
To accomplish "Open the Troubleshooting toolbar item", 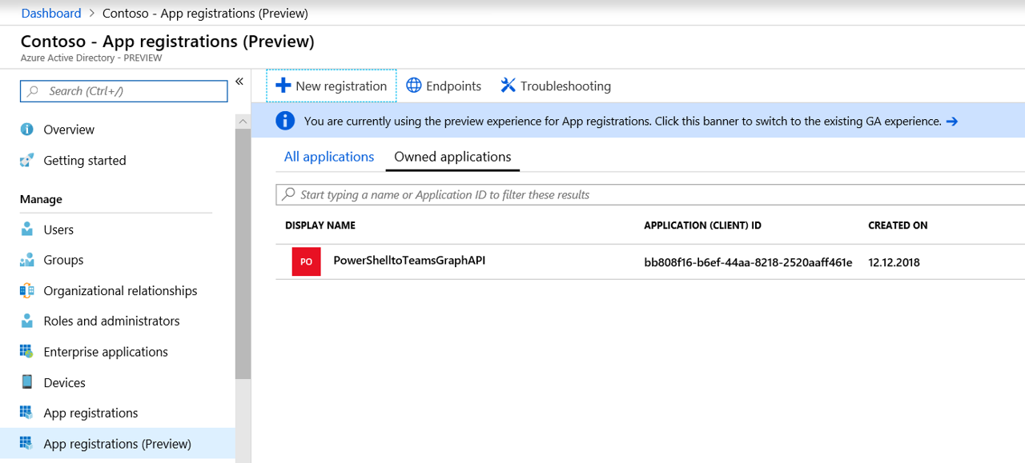I will 556,86.
